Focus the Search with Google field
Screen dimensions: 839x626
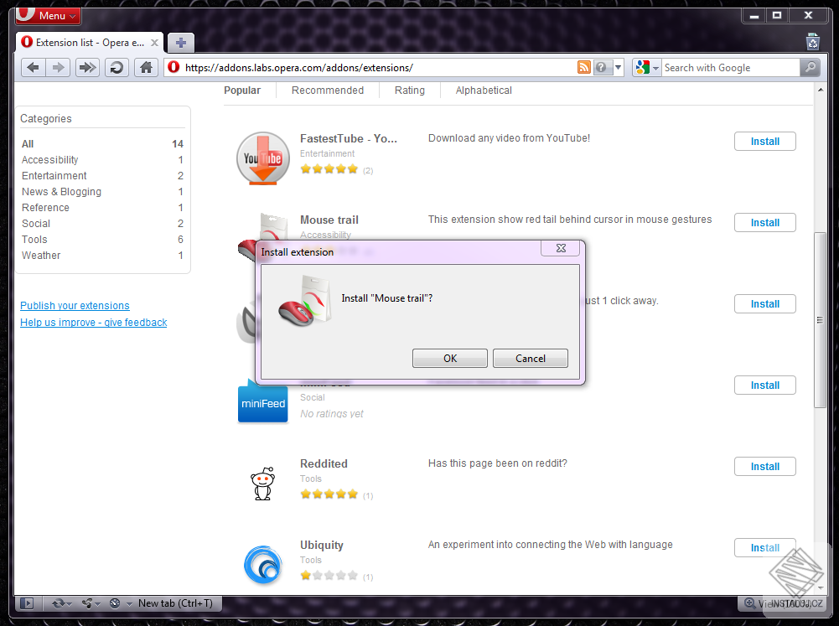click(730, 67)
